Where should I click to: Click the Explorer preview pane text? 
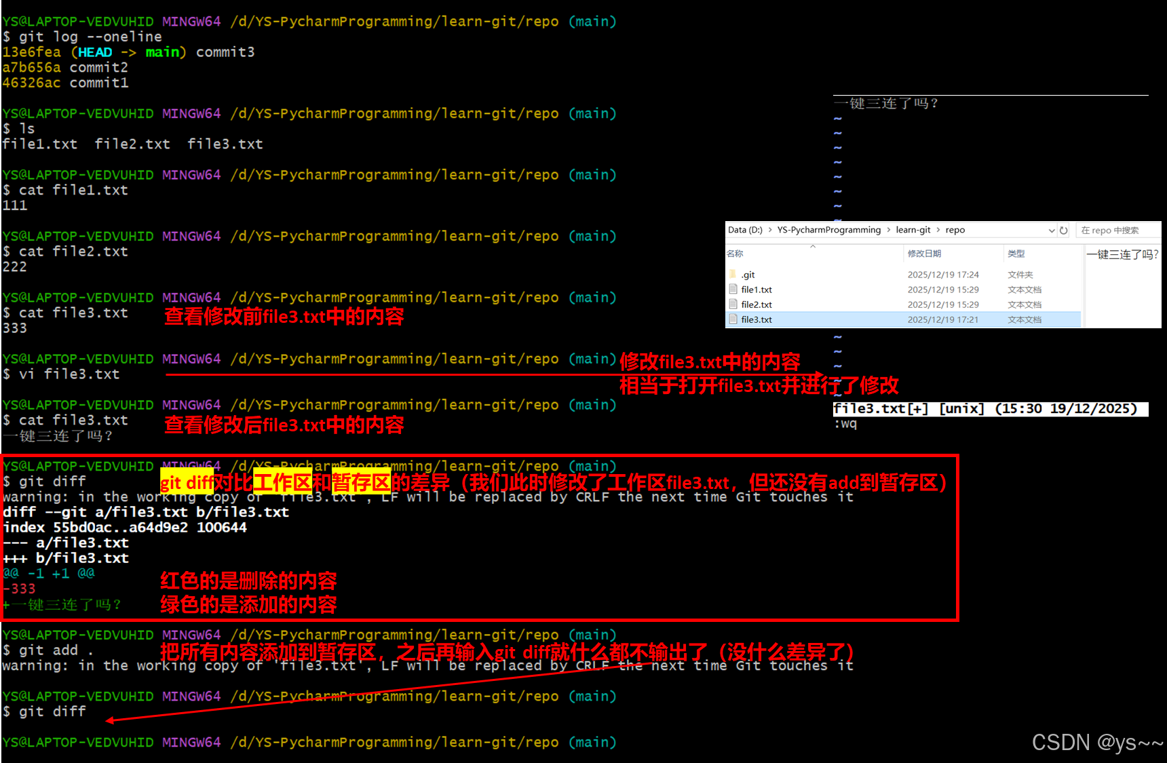point(1122,254)
